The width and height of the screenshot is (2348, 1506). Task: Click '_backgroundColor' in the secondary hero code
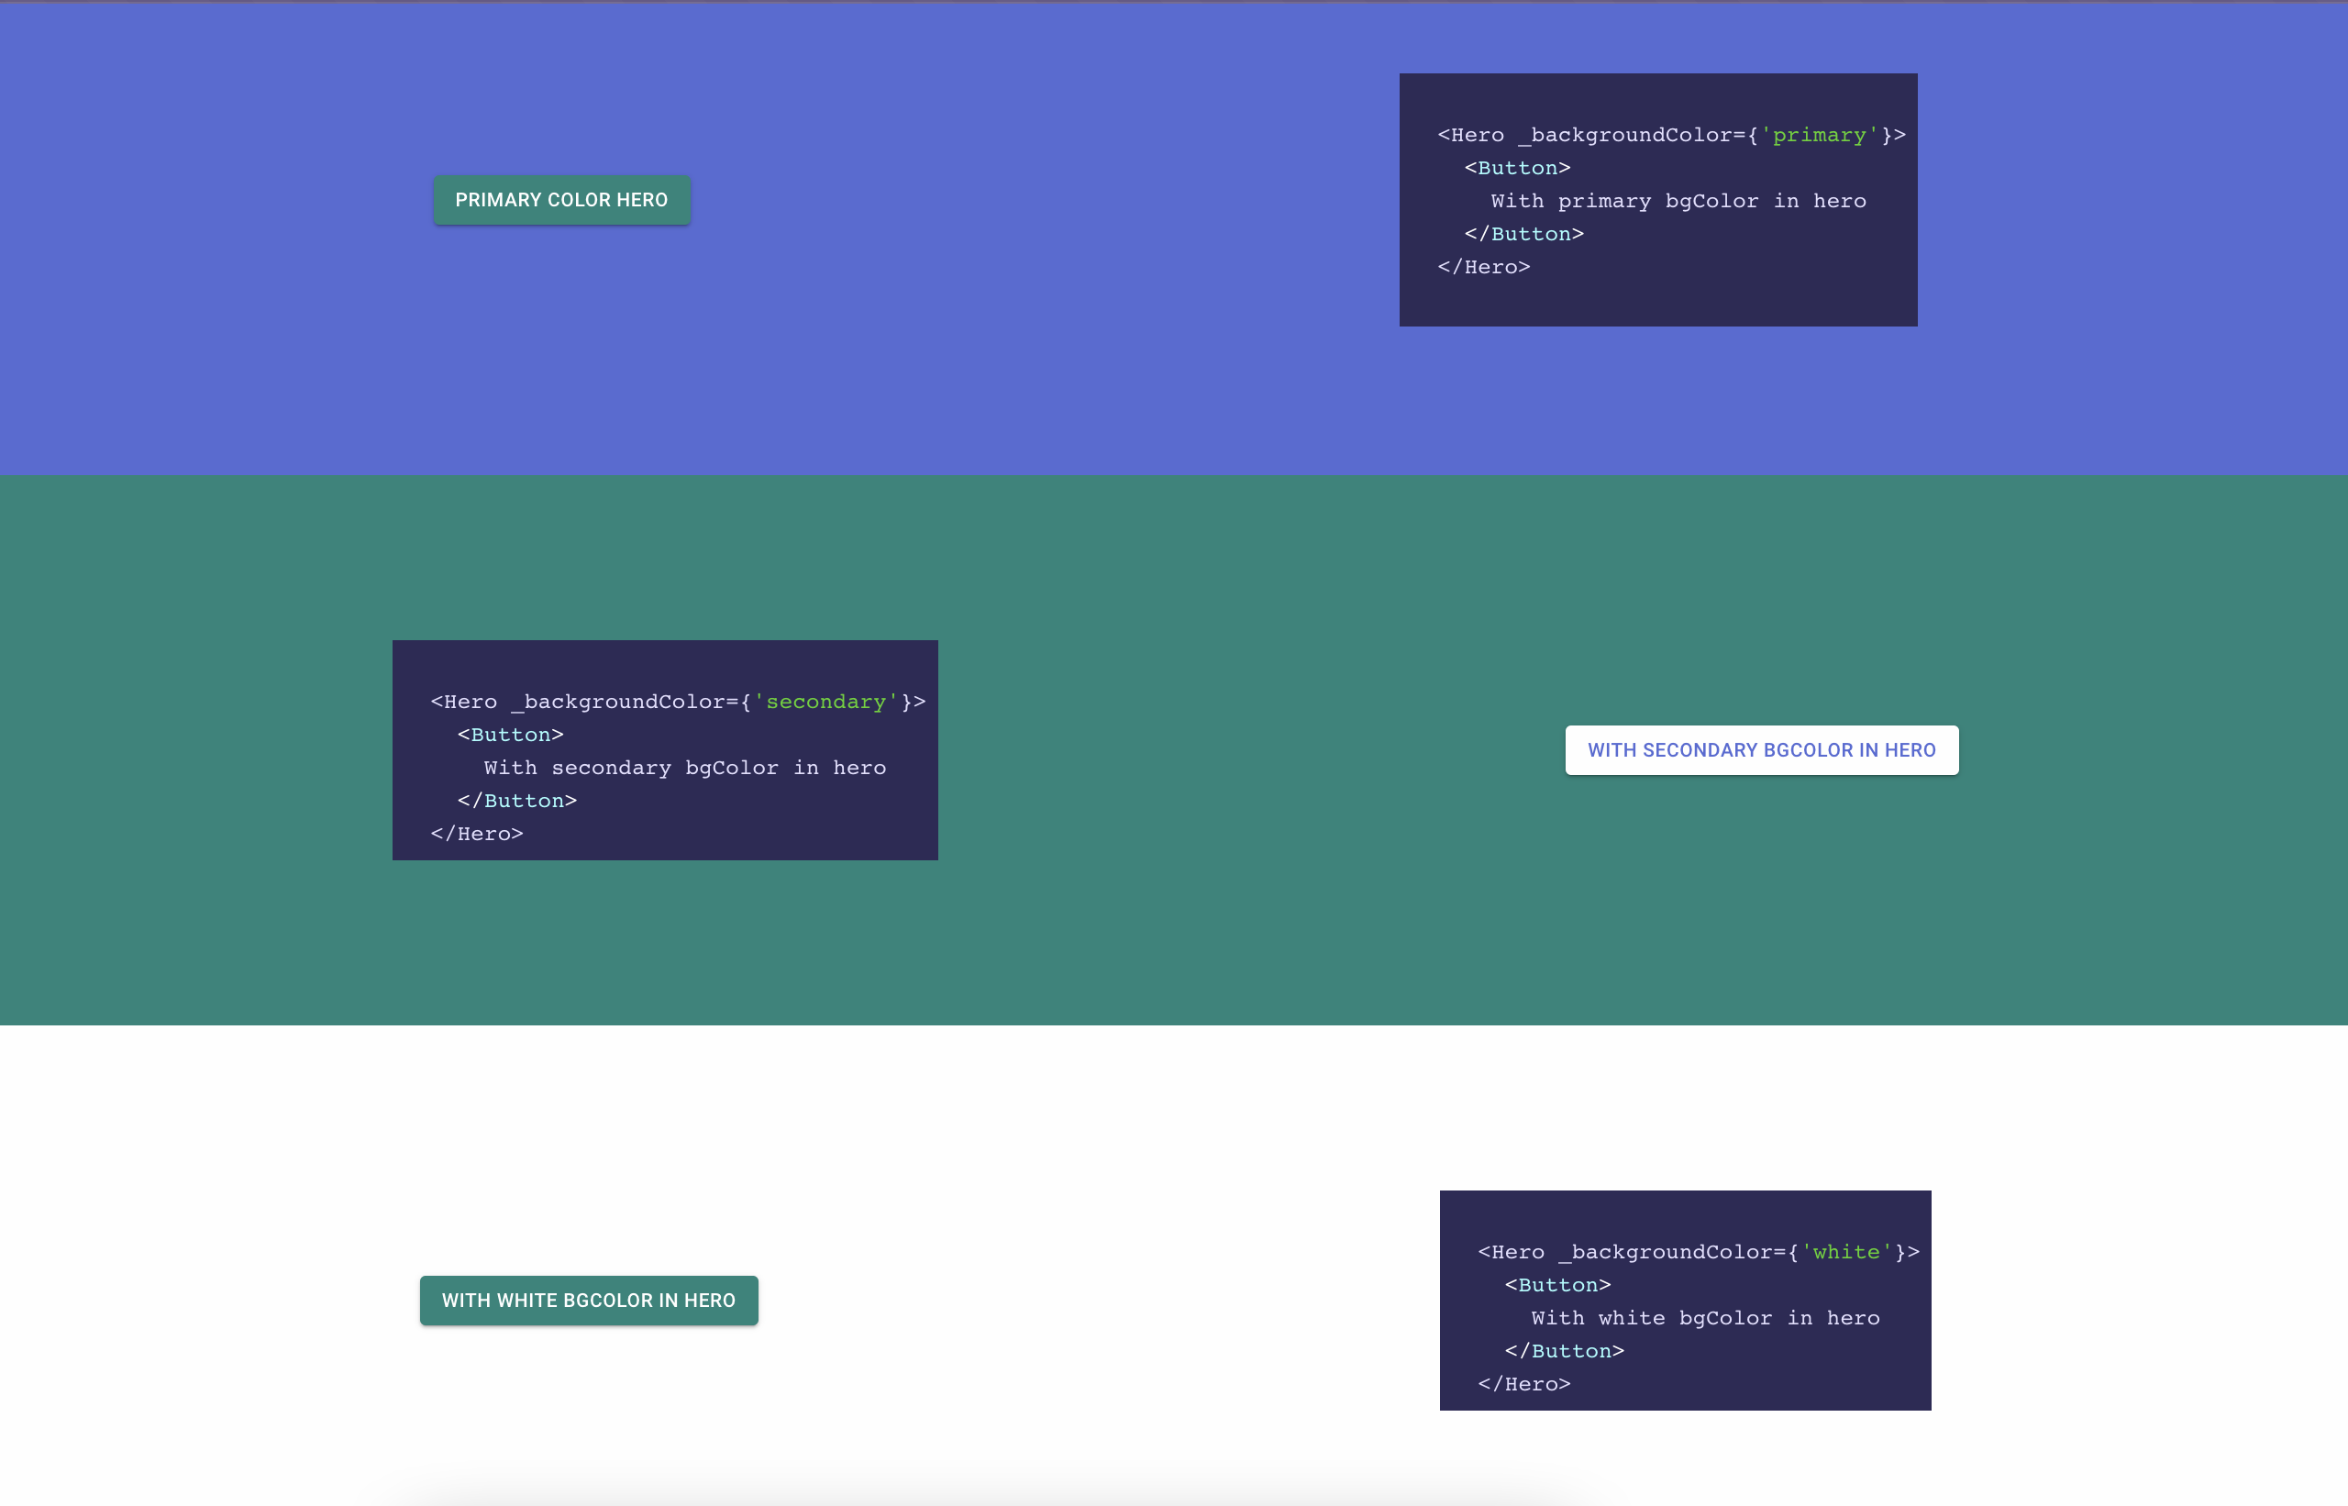[x=618, y=703]
